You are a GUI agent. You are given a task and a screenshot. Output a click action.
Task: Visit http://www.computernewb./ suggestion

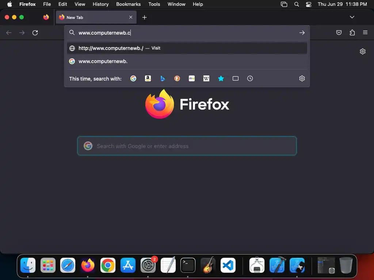pos(187,48)
